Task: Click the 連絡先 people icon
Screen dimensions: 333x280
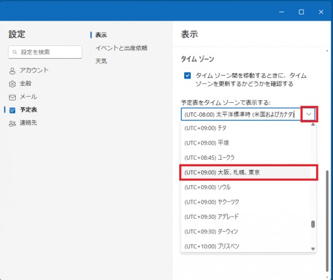Action: pyautogui.click(x=12, y=123)
